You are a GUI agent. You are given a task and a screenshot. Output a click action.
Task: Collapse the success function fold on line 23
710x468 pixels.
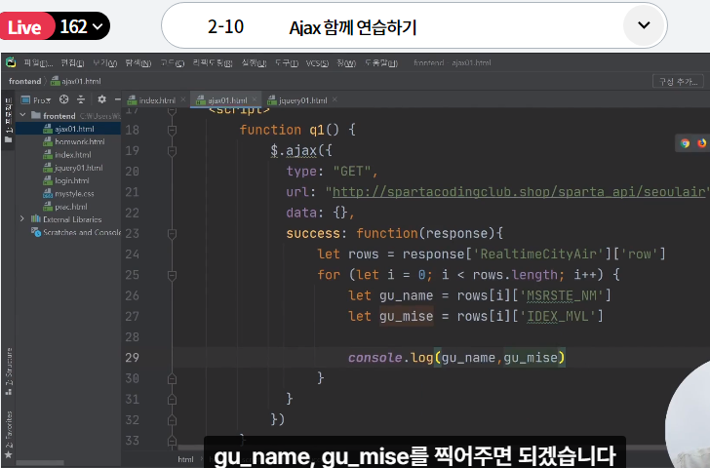pyautogui.click(x=172, y=234)
